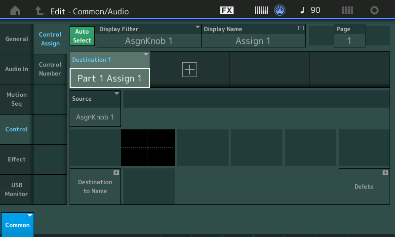Expand the Destination 1 parameter list
Viewport: 395px width, 237px height.
click(x=110, y=70)
